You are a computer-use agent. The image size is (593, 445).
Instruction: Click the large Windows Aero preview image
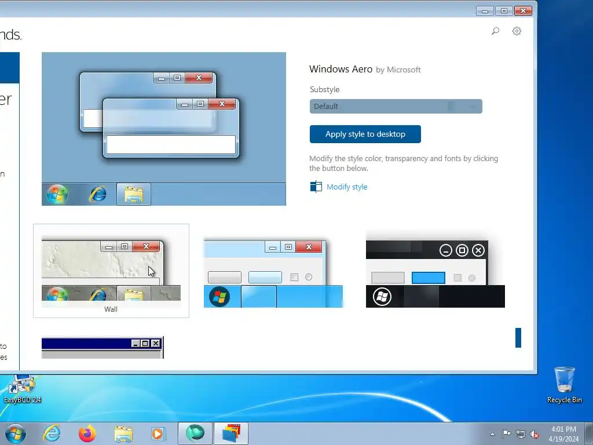coord(164,129)
